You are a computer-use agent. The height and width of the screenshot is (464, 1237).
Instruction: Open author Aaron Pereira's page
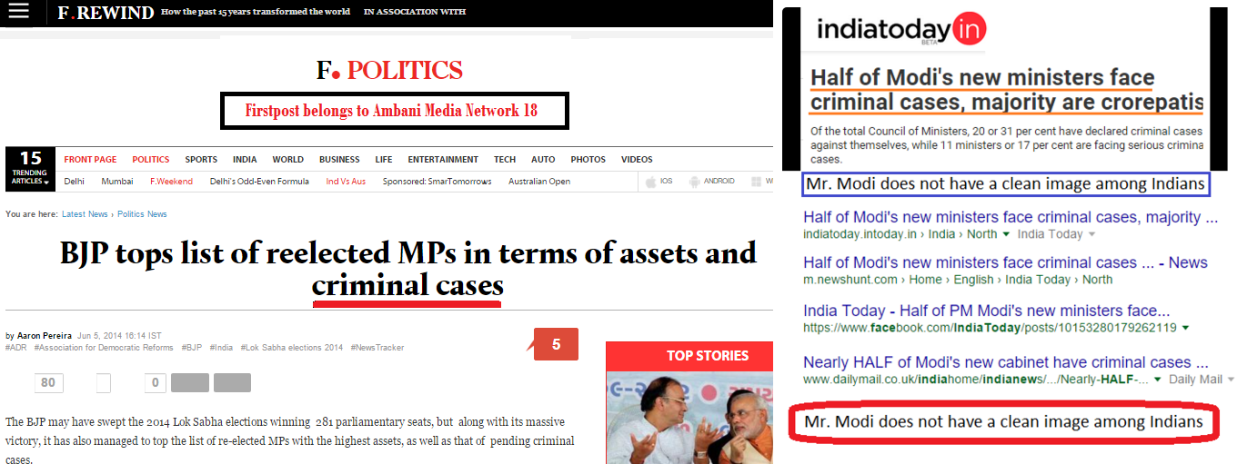click(x=45, y=336)
